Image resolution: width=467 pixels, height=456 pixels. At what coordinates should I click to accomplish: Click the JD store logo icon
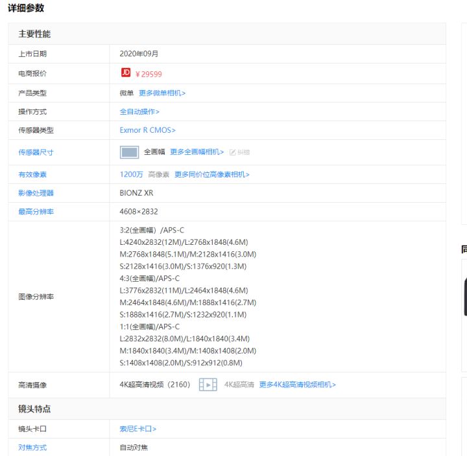[x=126, y=73]
